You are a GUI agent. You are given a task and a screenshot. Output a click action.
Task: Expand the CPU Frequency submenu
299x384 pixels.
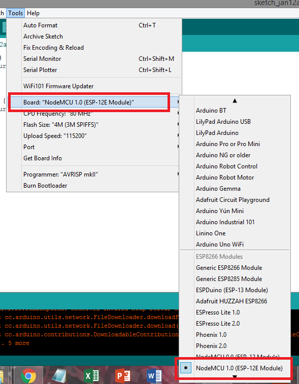pyautogui.click(x=94, y=114)
